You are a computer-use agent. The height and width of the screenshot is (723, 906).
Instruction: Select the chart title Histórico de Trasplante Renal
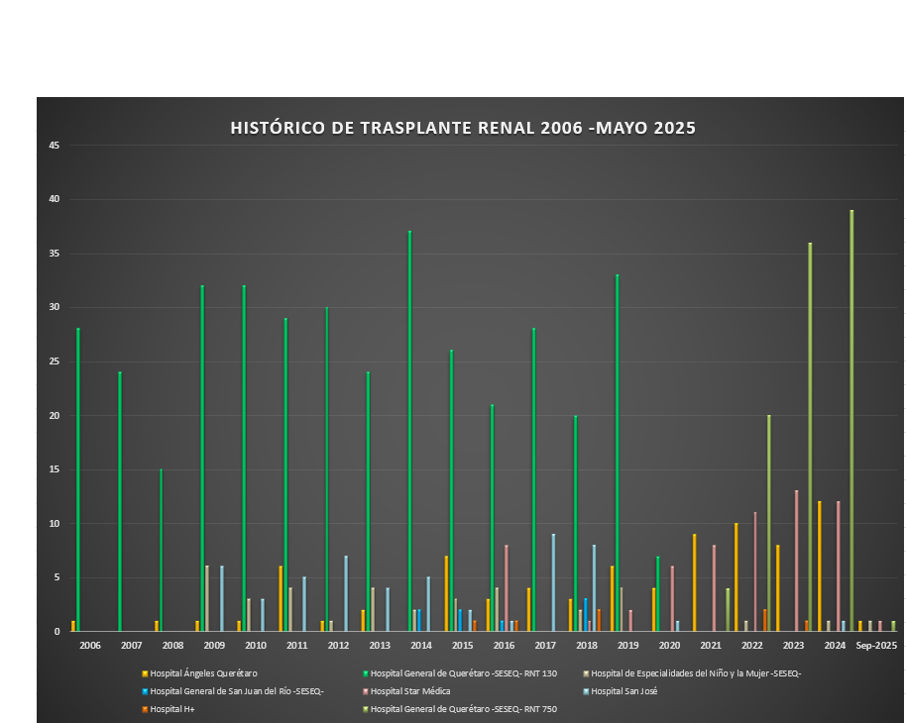(463, 128)
